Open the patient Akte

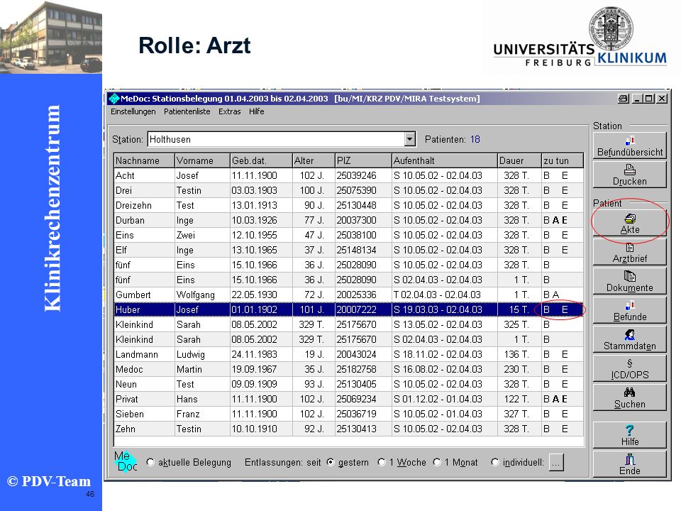629,224
